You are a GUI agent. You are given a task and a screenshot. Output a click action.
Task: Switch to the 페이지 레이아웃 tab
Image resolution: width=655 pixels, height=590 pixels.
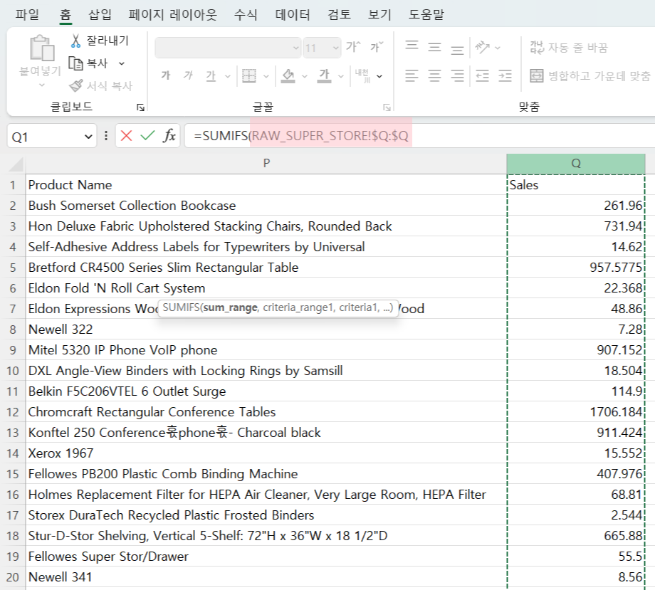click(172, 15)
